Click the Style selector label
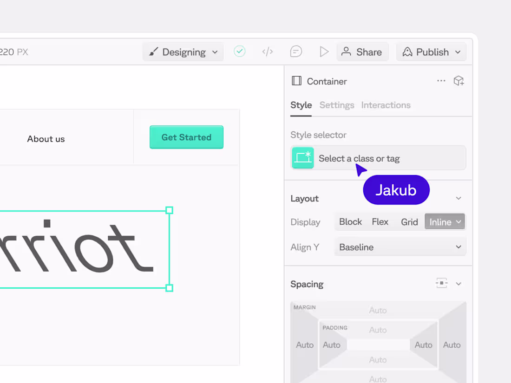Image resolution: width=511 pixels, height=383 pixels. (x=318, y=135)
